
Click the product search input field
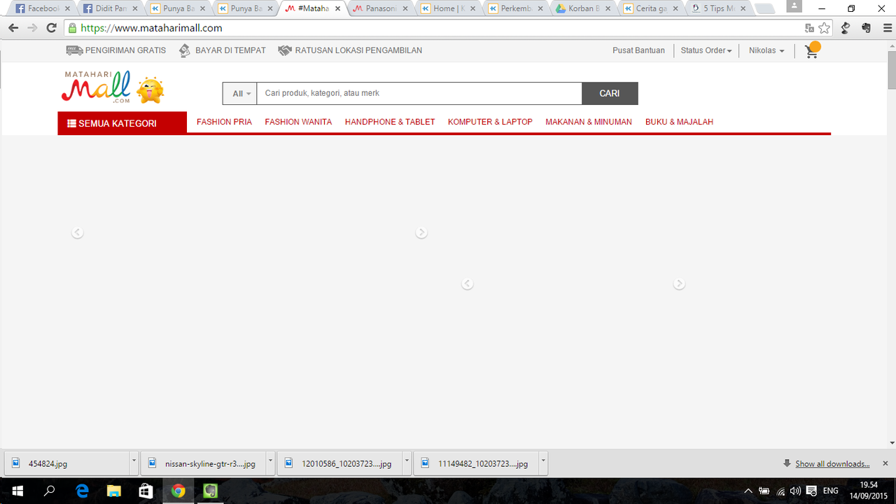tap(419, 94)
